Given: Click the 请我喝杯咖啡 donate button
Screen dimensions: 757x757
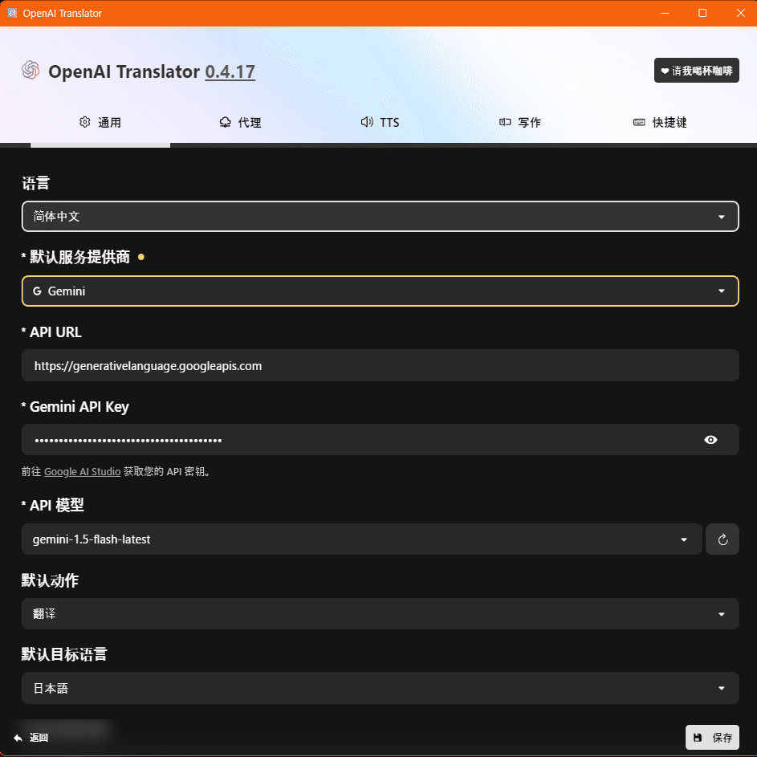Looking at the screenshot, I should click(696, 71).
